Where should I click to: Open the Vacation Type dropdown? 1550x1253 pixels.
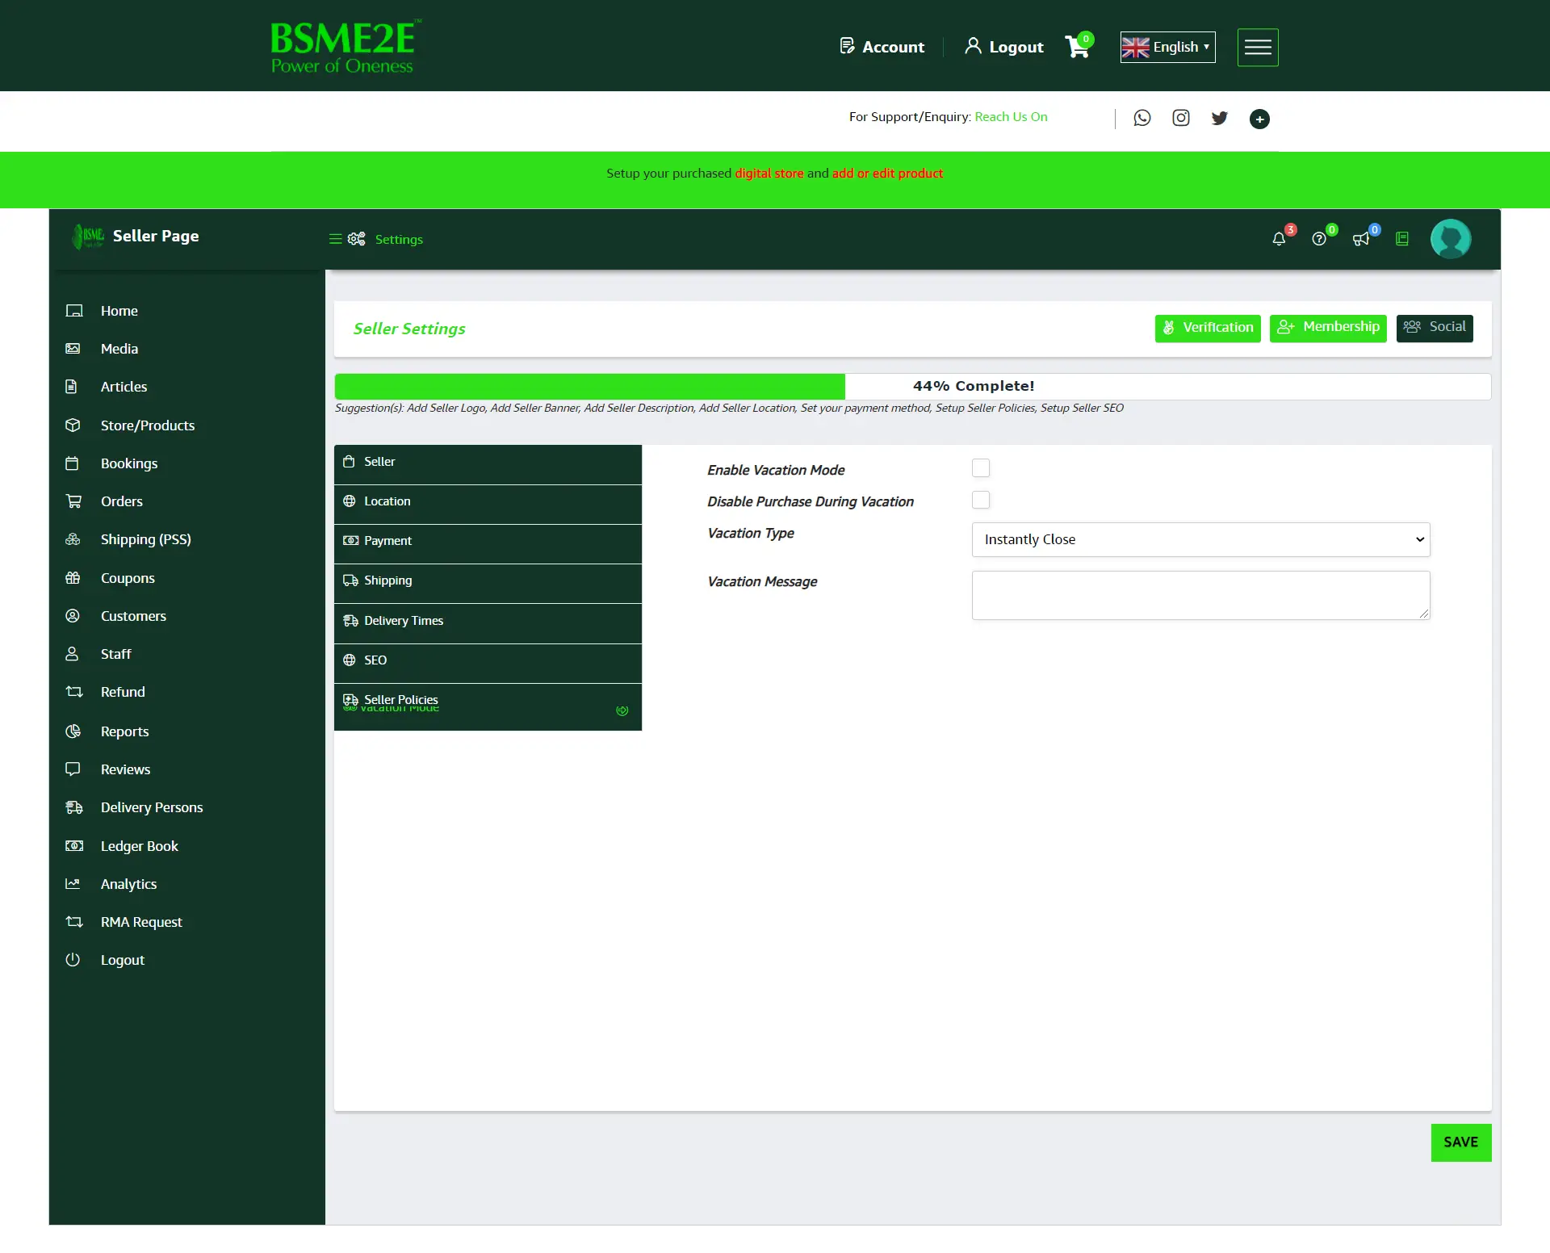coord(1200,539)
